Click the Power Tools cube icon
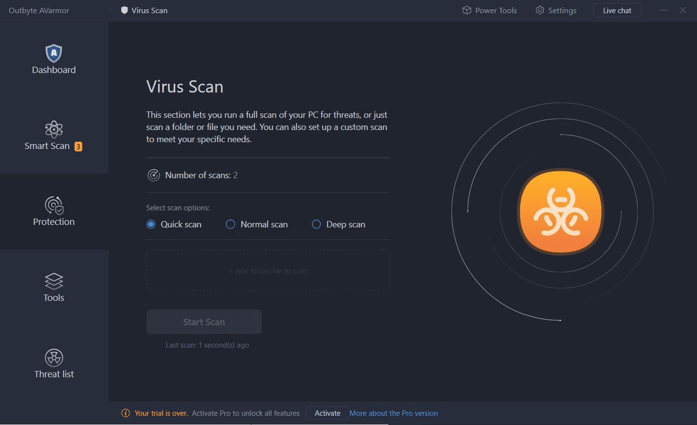Screen dimensions: 697x425 pyautogui.click(x=466, y=10)
